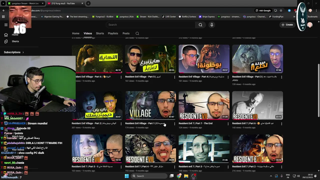Screen dimensions: 320x180
Task: Click Ask Google in address bar
Action: point(263,10)
